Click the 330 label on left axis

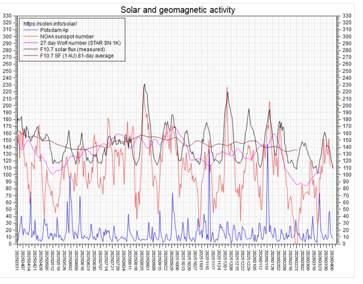(x=7, y=16)
